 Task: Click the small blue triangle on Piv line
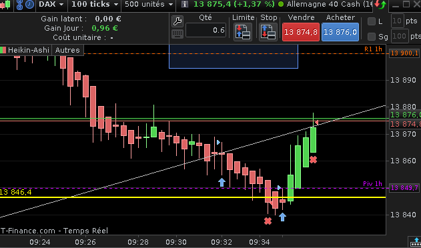click(280, 187)
